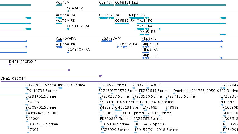Image resolution: width=238 pixels, height=134 pixels.
Task: Select protein CG43407-PA label
Action: pos(79,50)
